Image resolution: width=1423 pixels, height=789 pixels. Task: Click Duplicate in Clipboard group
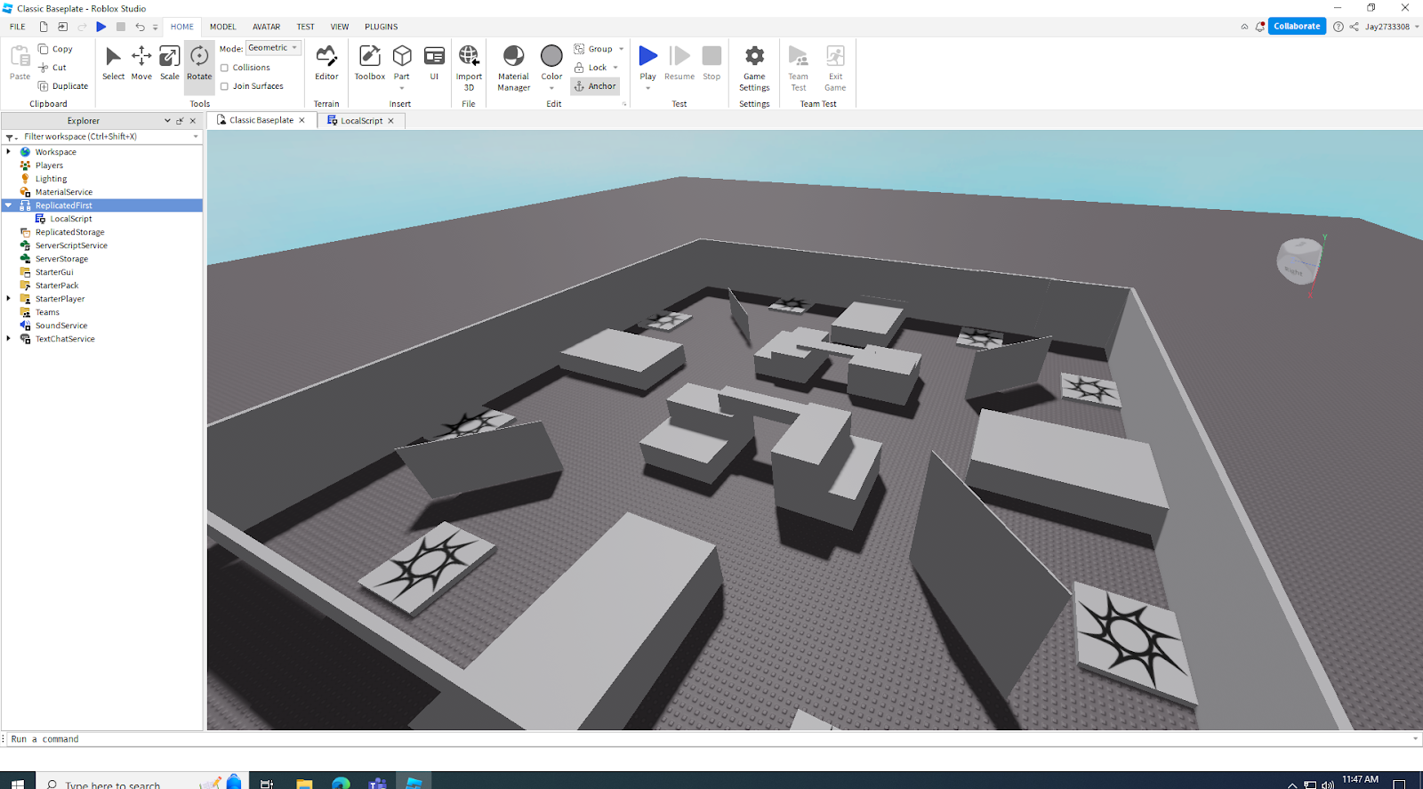(x=63, y=86)
